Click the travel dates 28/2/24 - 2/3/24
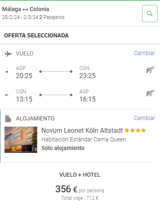Viewport: 160px width, 201px height. coord(20,17)
